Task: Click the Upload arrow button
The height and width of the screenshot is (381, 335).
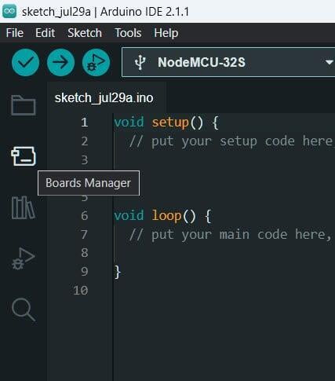Action: [60, 63]
